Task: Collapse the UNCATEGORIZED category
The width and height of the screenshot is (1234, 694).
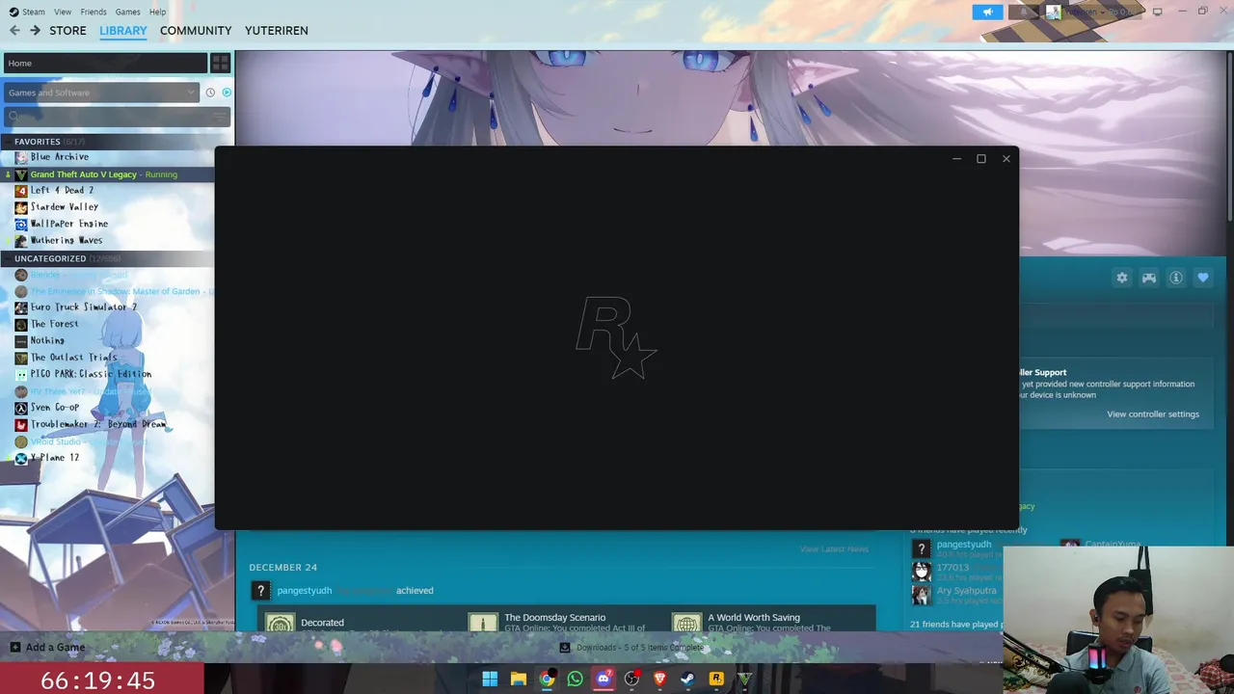Action: (50, 258)
